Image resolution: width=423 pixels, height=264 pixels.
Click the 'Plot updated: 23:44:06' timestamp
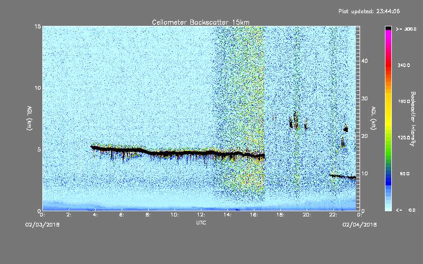click(369, 11)
